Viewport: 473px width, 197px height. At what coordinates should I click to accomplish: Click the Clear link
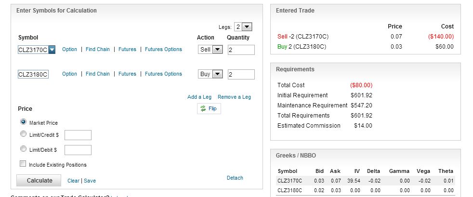point(73,181)
